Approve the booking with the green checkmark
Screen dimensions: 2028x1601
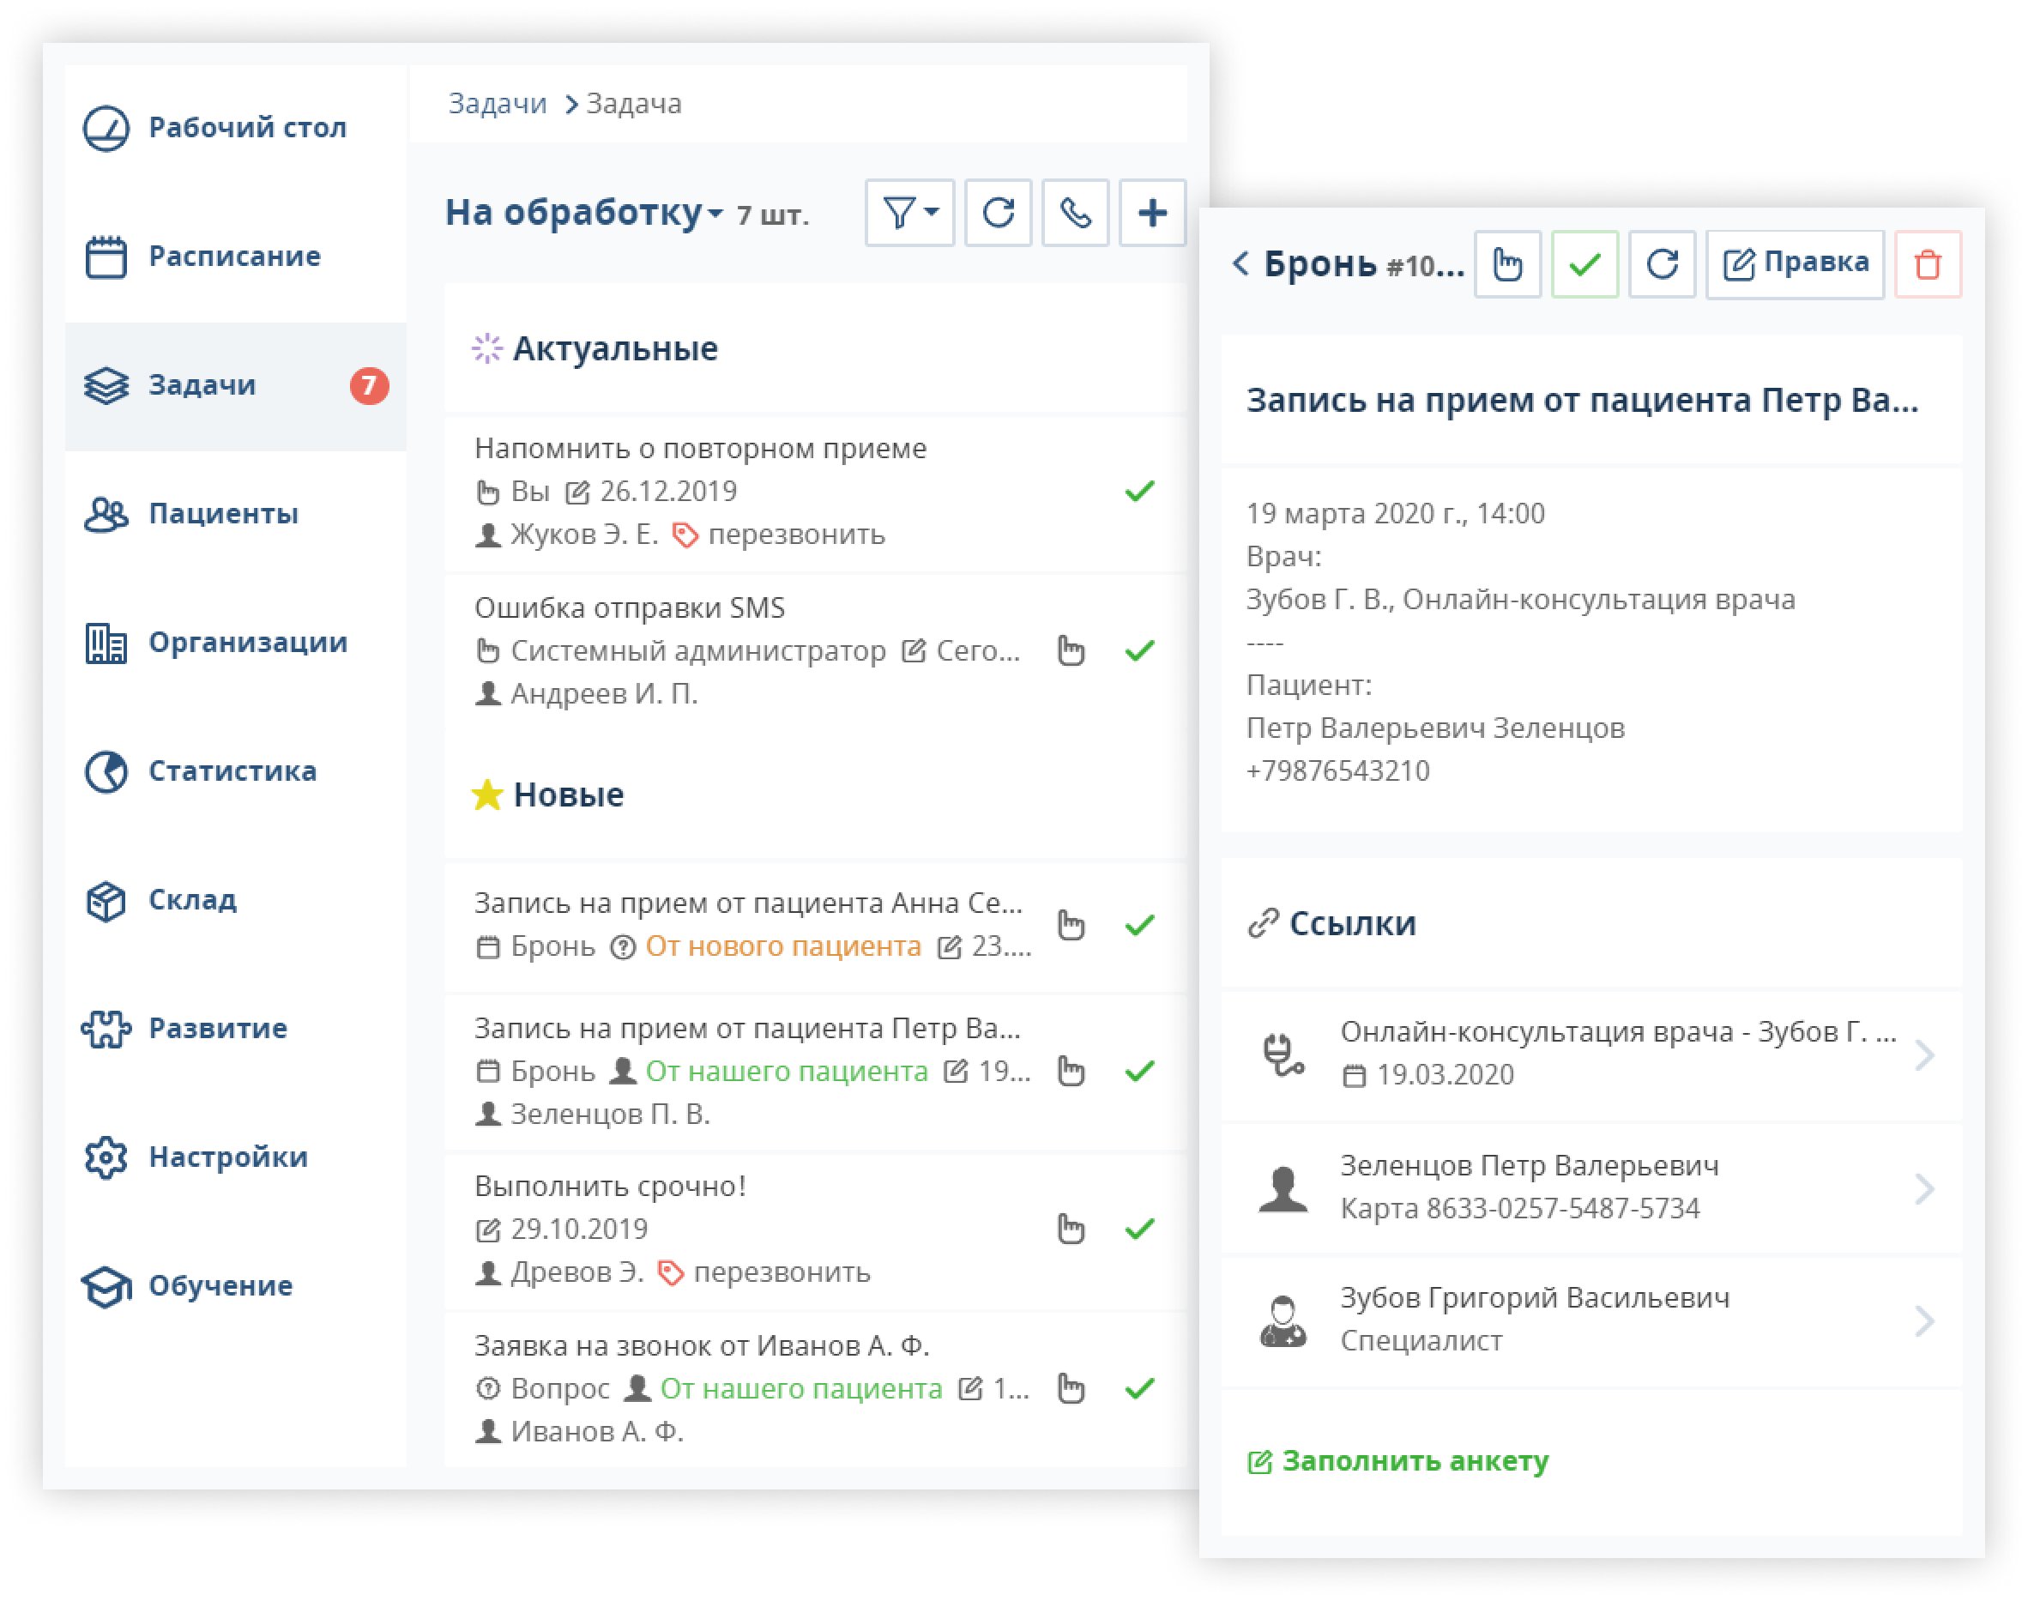coord(1584,265)
